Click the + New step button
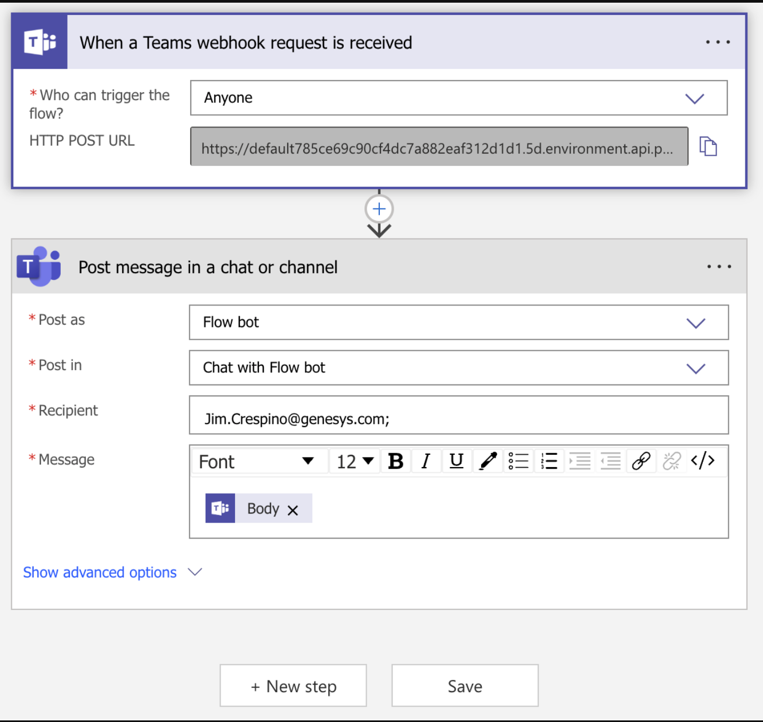 [293, 686]
